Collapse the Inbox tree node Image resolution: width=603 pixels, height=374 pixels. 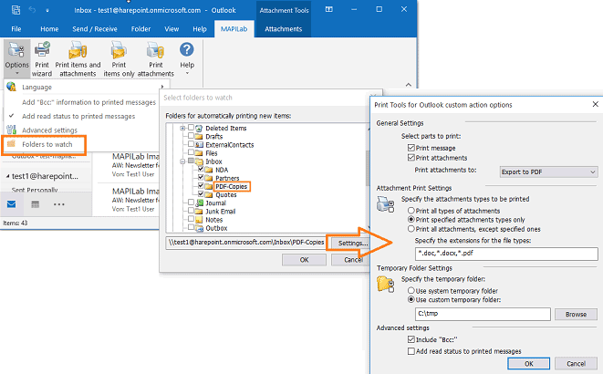182,161
